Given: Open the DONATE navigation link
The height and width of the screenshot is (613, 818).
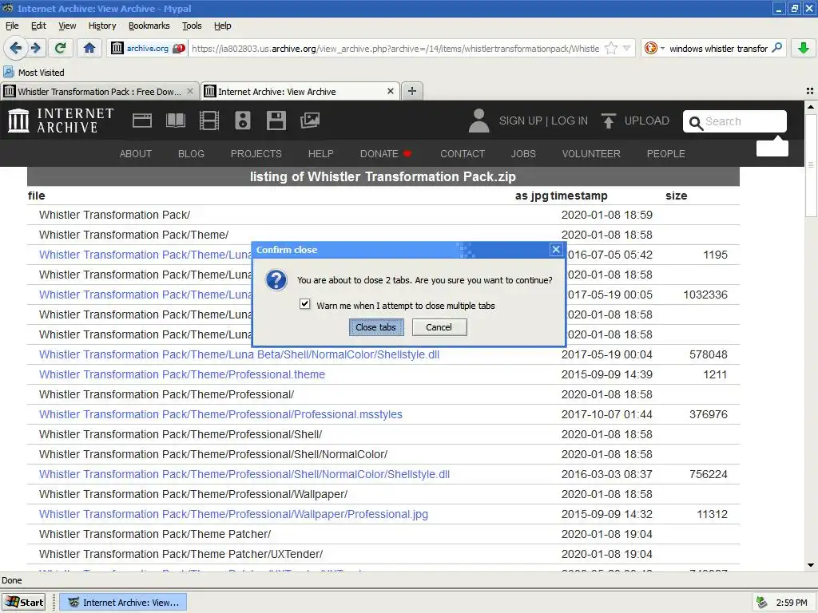Looking at the screenshot, I should [x=385, y=154].
